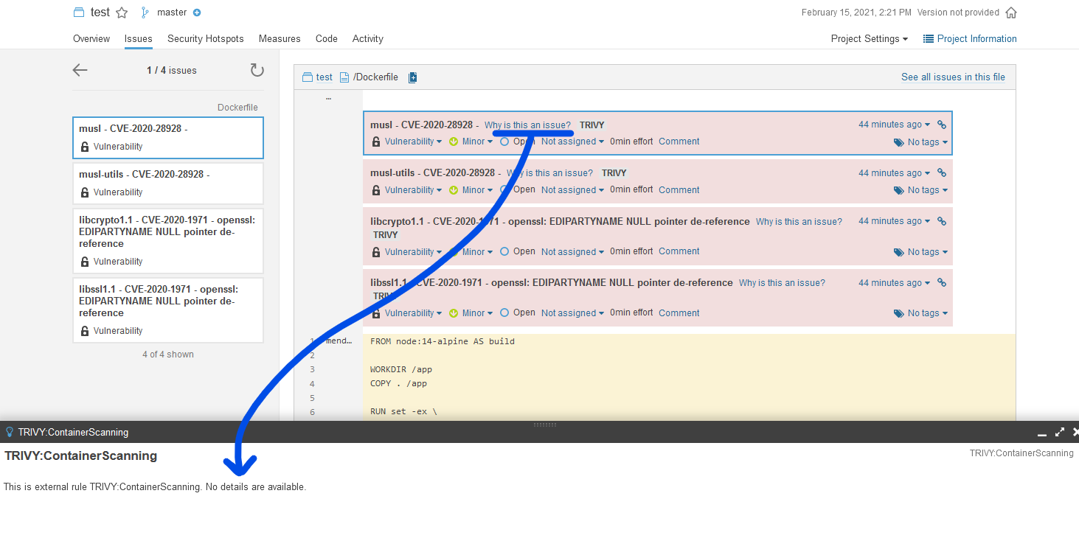Select libcrypto1.1 CVE-2020-1971 in sidebar list
Screen dimensions: 1079x555
[168, 241]
